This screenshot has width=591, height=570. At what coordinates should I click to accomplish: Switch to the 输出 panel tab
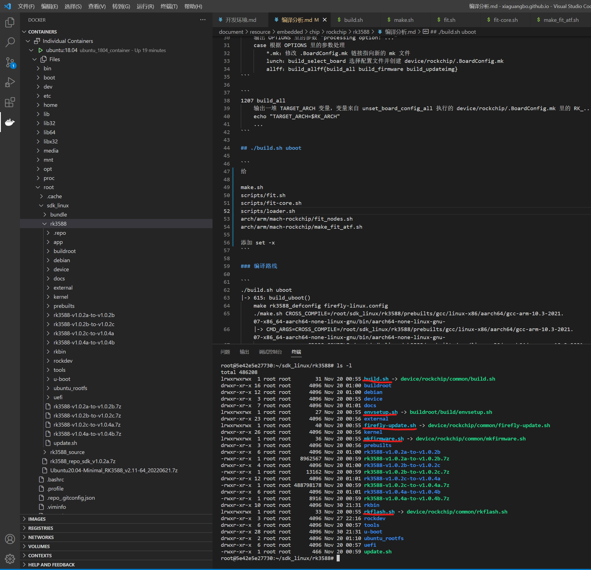coord(244,352)
